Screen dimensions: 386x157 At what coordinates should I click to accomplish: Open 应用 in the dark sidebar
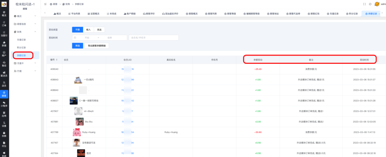[x=4, y=114]
